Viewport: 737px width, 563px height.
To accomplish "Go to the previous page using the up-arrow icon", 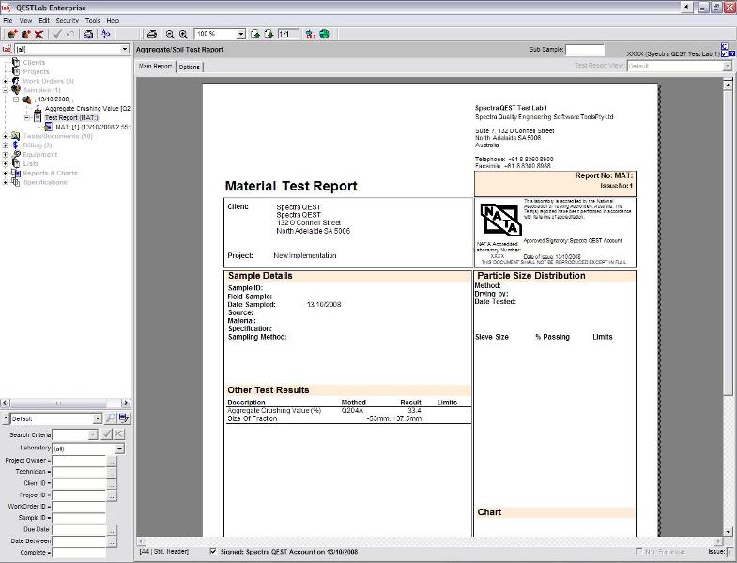I will pos(254,34).
